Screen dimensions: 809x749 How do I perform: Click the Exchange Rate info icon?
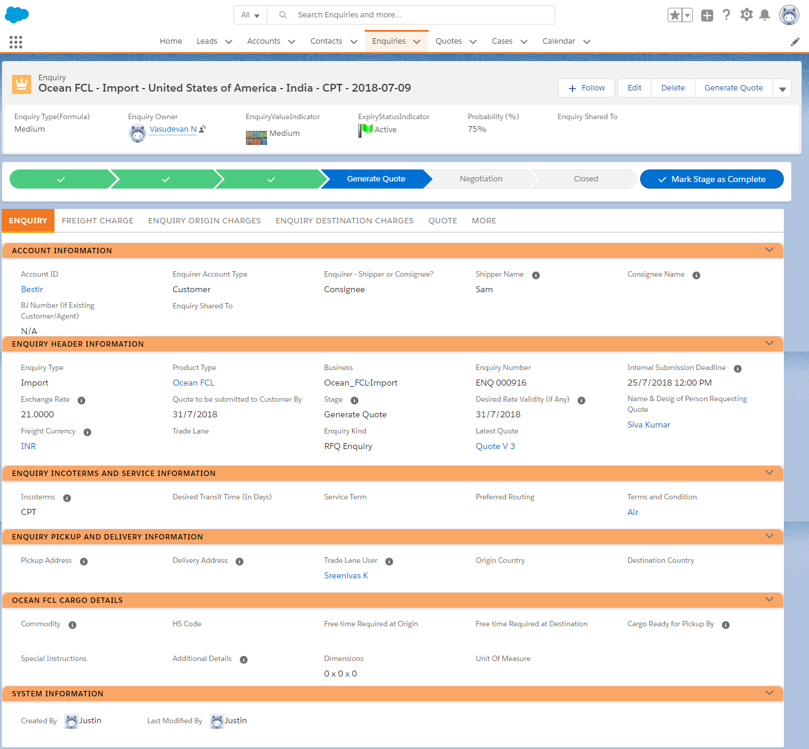tap(81, 401)
